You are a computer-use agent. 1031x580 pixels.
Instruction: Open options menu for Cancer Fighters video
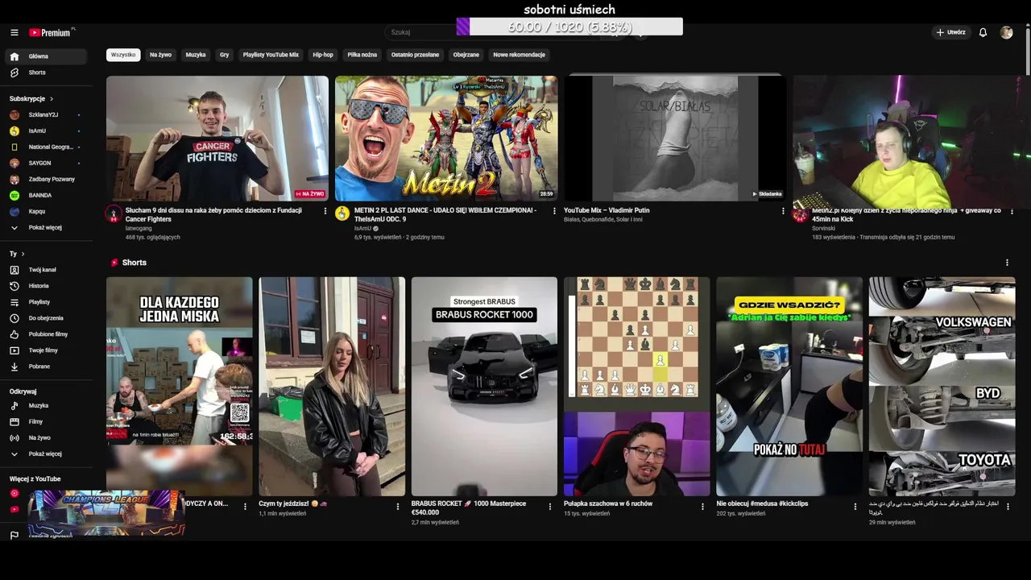click(x=325, y=211)
